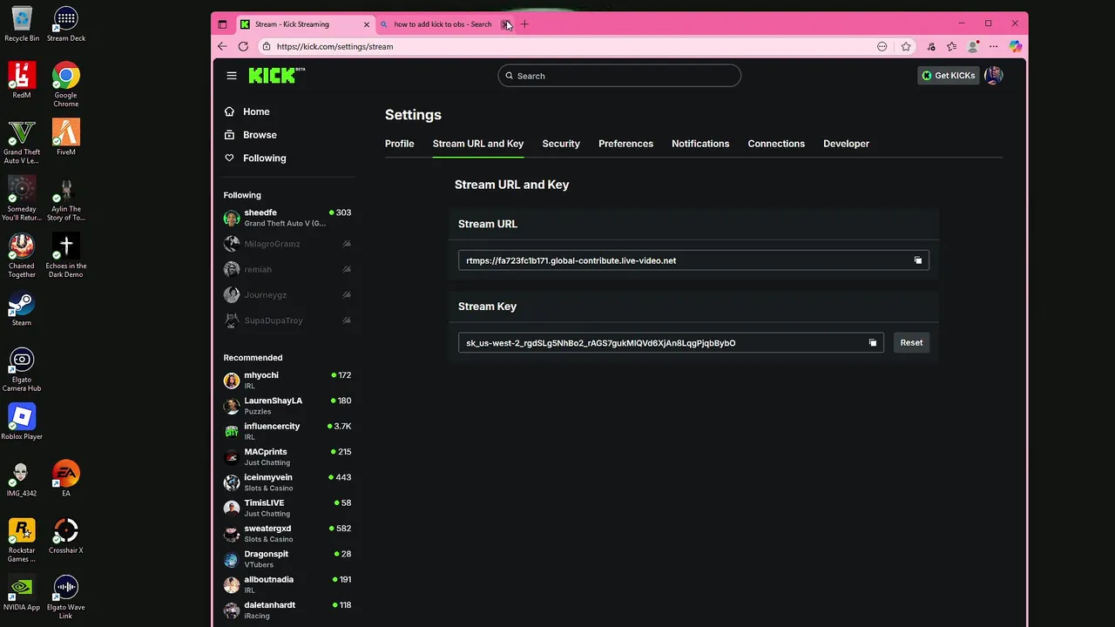Open the browser media control icon

[x=930, y=47]
